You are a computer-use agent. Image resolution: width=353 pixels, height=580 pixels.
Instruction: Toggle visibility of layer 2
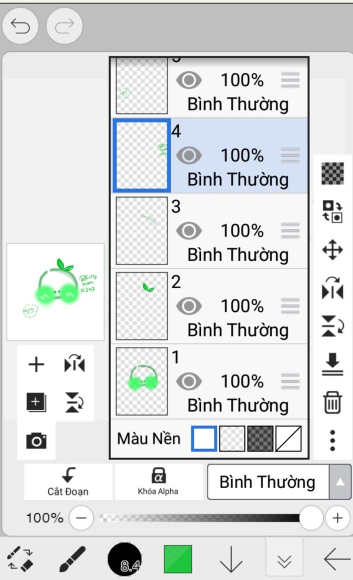pos(189,306)
